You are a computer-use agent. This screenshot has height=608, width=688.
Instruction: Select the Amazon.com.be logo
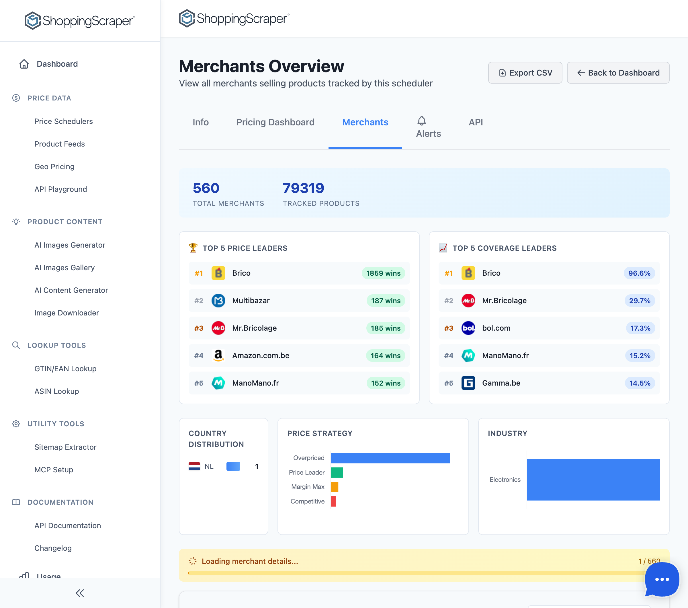(x=218, y=355)
